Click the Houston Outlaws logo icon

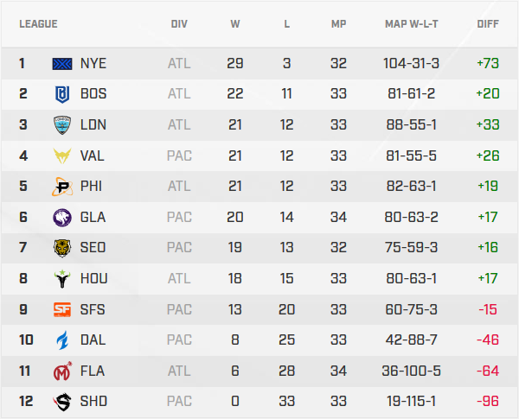[x=63, y=278]
